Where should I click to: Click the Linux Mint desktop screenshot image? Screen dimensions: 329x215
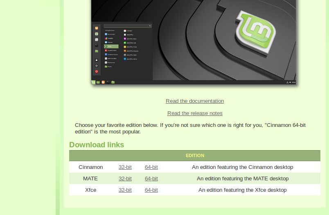[x=194, y=42]
